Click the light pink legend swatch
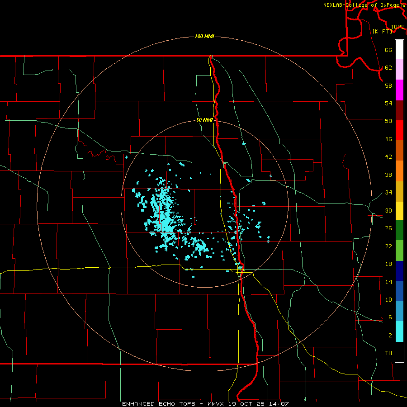Image resolution: width=407 pixels, height=407 pixels. pyautogui.click(x=399, y=69)
